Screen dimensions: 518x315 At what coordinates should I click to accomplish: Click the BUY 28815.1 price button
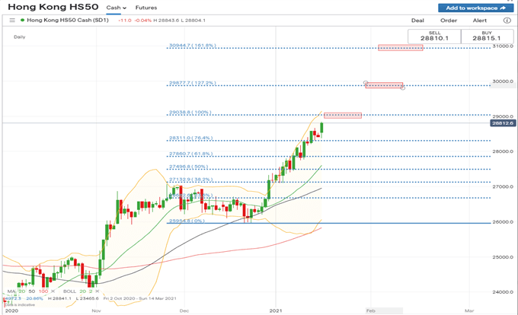click(487, 37)
